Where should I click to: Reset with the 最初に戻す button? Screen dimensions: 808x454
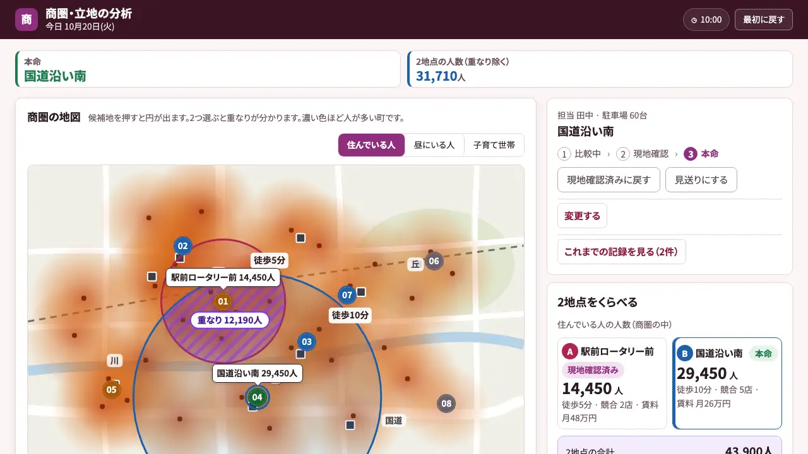pos(763,20)
